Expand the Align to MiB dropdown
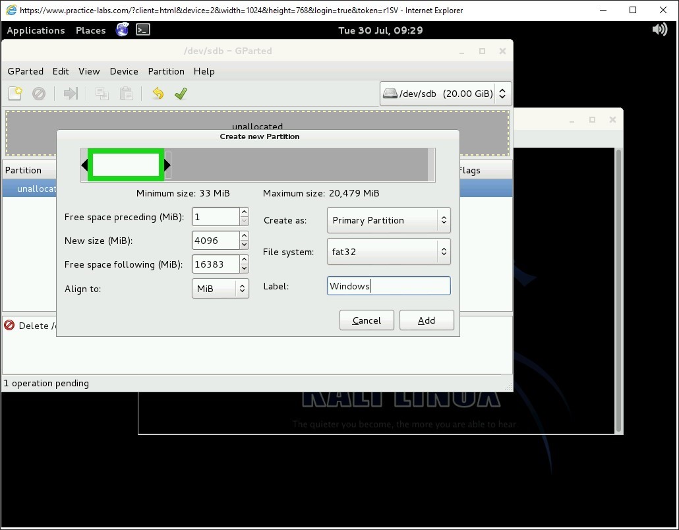This screenshot has height=530, width=679. click(220, 289)
